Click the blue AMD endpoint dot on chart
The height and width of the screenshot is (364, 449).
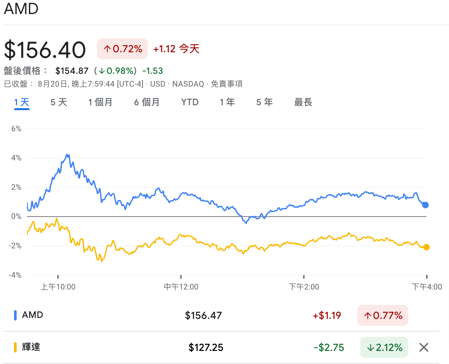425,205
